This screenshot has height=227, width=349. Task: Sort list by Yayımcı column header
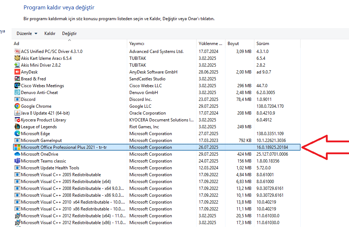(161, 44)
